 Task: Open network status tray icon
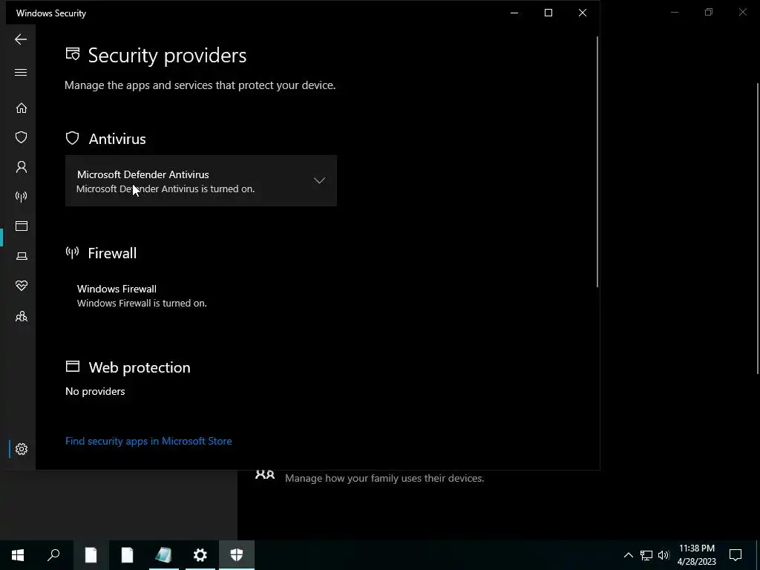pos(646,555)
